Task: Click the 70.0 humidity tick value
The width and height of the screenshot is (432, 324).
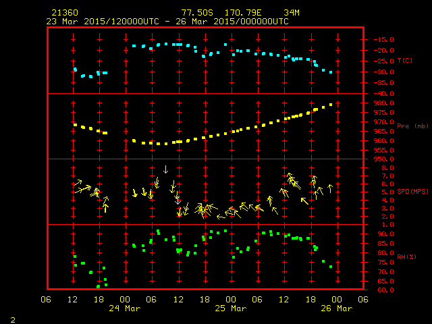Action: pos(385,271)
